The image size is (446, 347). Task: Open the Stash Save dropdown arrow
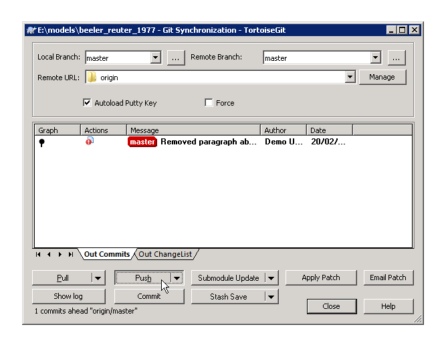271,297
